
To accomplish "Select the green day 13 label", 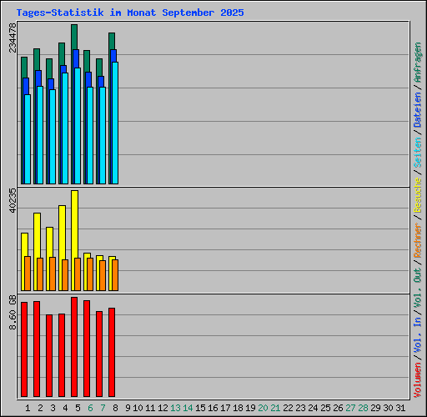I will pos(175,408).
